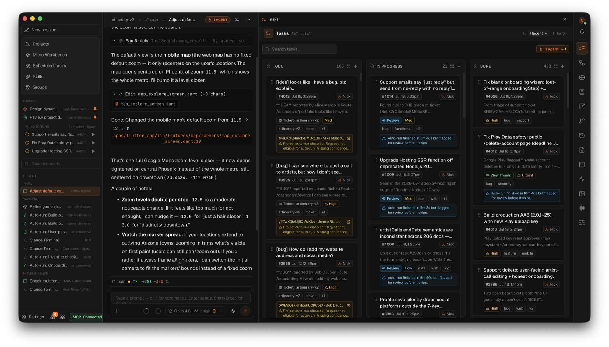Open Settings at the bottom left
Viewport: 609px width, 347px height.
[33, 317]
